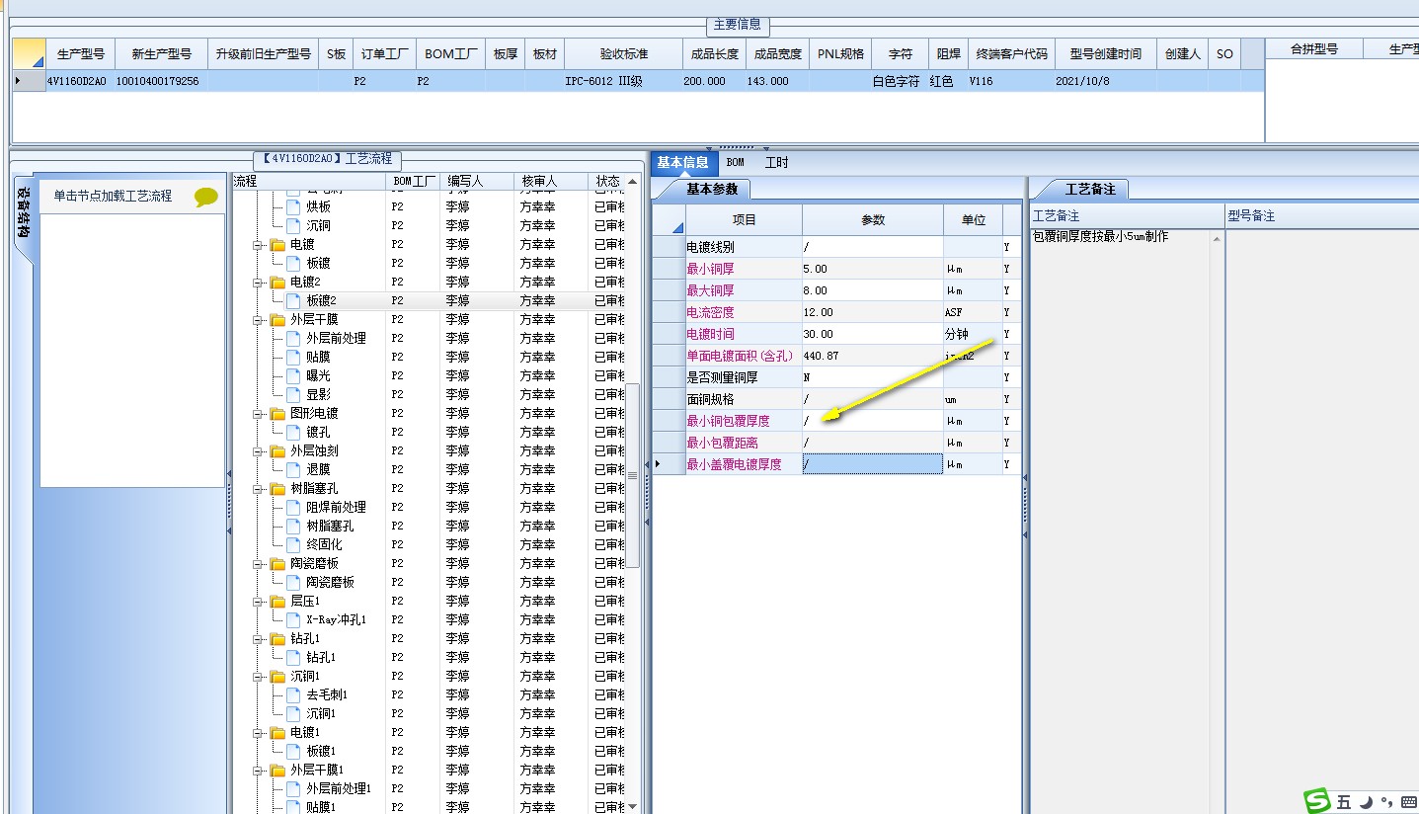The width and height of the screenshot is (1419, 814).
Task: Click the speech bubble icon beside 单击节点加载工艺流程
Action: coord(205,197)
